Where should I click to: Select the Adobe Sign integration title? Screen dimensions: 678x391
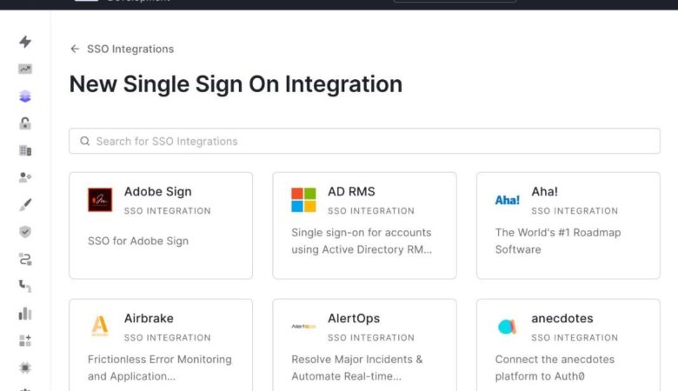coord(158,191)
